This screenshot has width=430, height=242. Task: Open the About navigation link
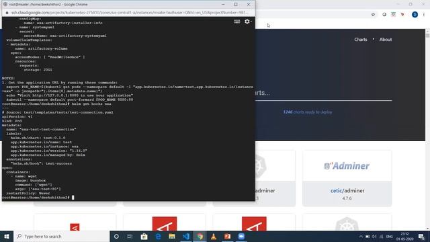point(385,40)
